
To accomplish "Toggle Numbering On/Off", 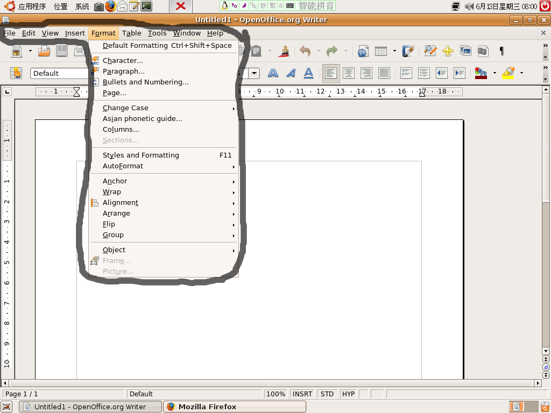I will (x=406, y=73).
